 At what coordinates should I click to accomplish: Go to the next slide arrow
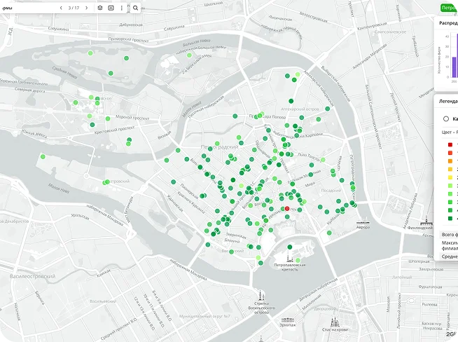point(87,8)
